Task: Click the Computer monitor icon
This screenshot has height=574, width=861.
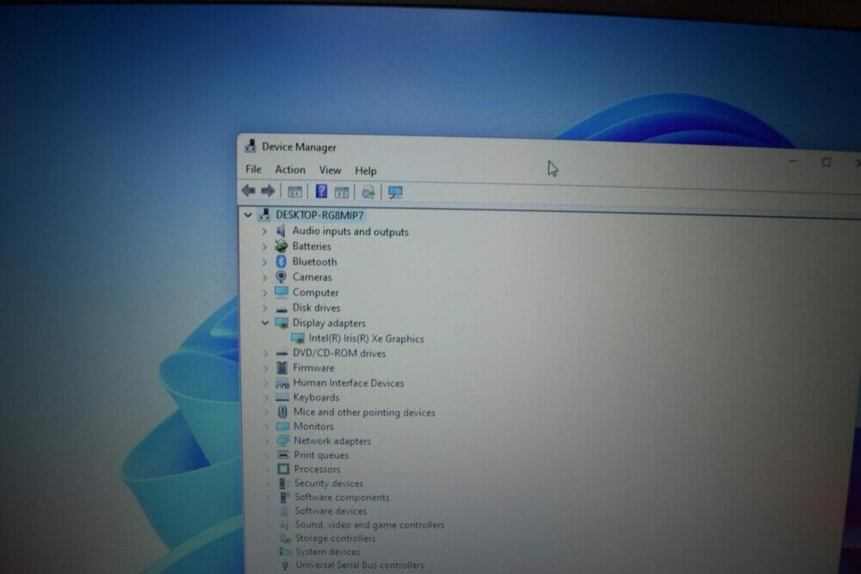Action: (282, 292)
